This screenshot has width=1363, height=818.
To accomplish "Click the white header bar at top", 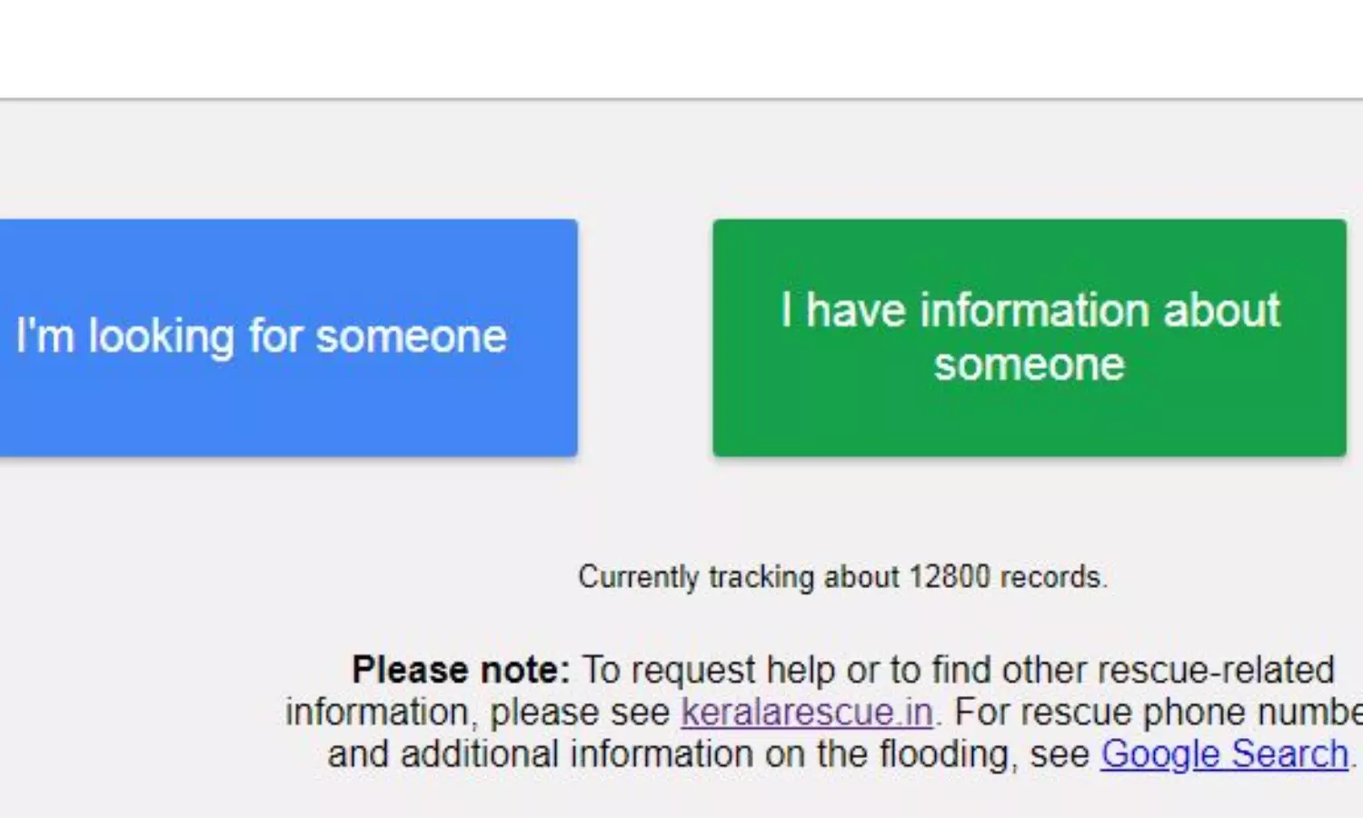I will click(681, 47).
